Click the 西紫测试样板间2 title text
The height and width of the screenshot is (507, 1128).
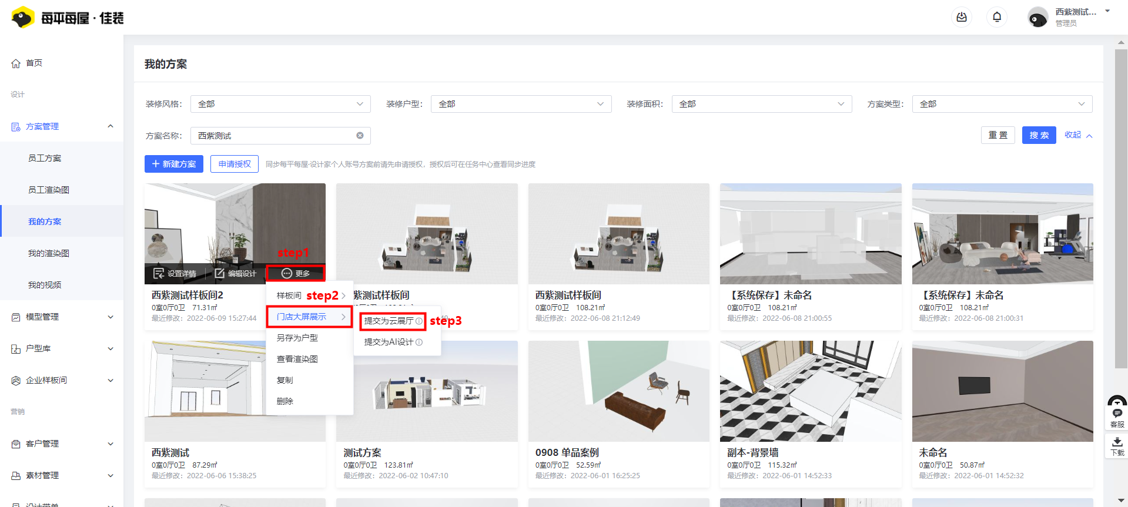[x=188, y=295]
